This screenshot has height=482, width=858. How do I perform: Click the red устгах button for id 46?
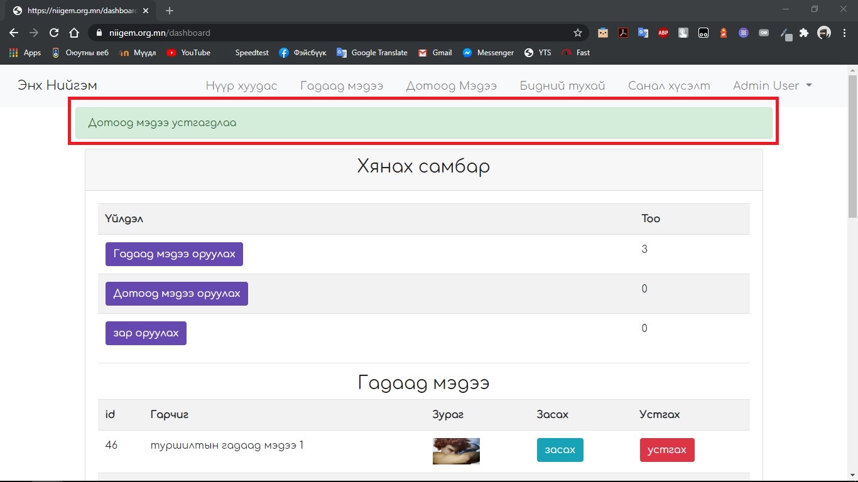666,450
